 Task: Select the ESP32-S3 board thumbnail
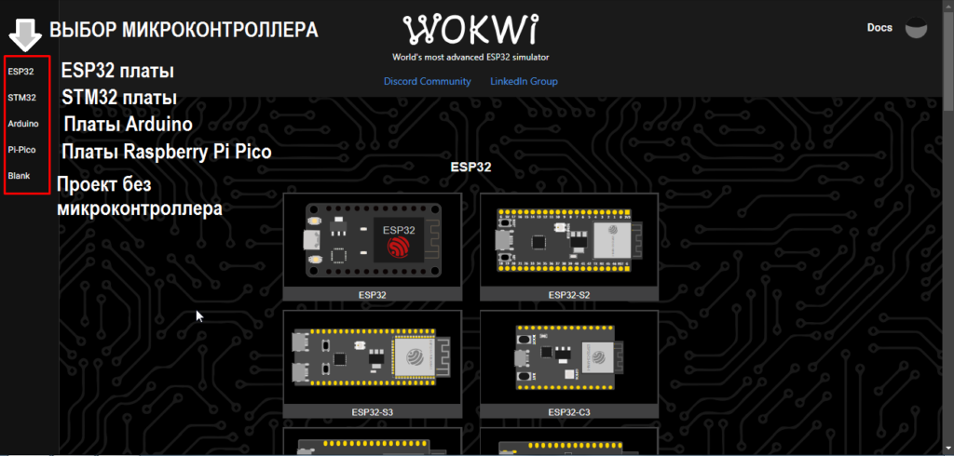(x=373, y=357)
